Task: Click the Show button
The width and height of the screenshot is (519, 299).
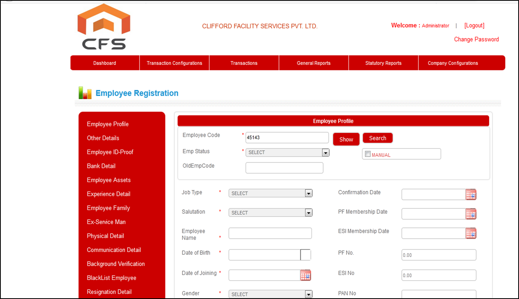Action: pos(346,139)
